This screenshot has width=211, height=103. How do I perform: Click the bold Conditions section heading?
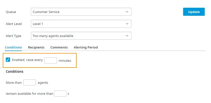[x=15, y=71]
